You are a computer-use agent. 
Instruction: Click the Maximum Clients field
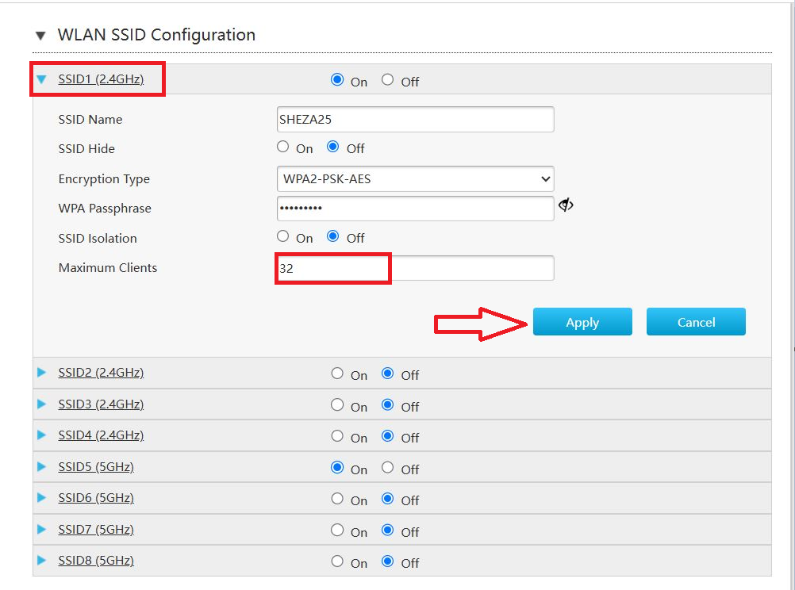(415, 268)
